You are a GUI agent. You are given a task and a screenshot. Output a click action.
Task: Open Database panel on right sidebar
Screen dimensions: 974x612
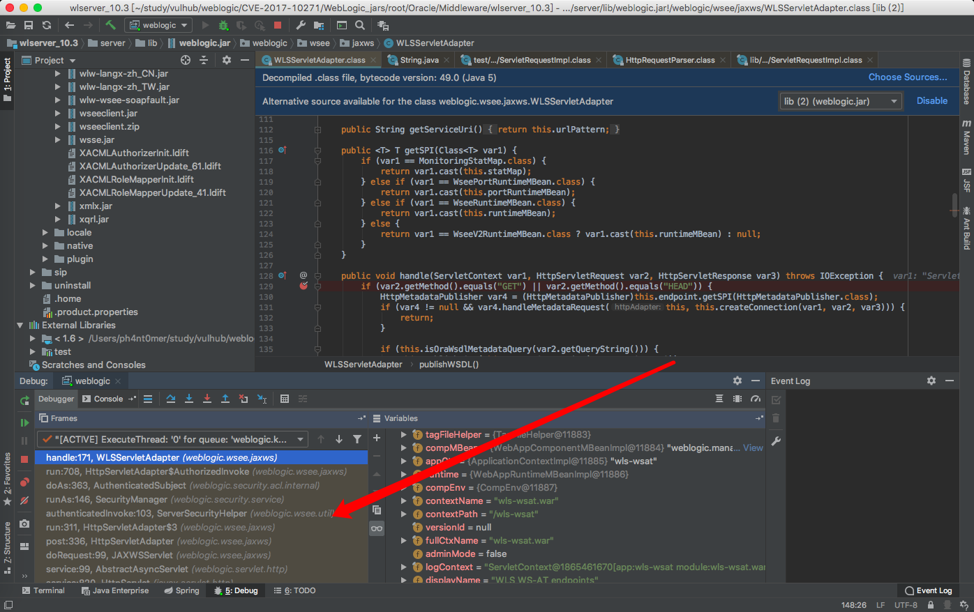(x=966, y=82)
